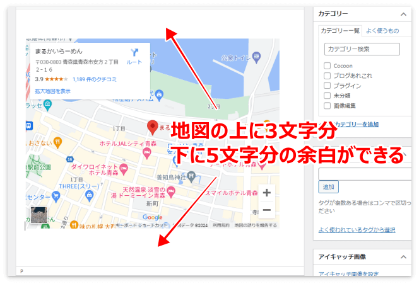Zoom out the map with minus button

[267, 210]
